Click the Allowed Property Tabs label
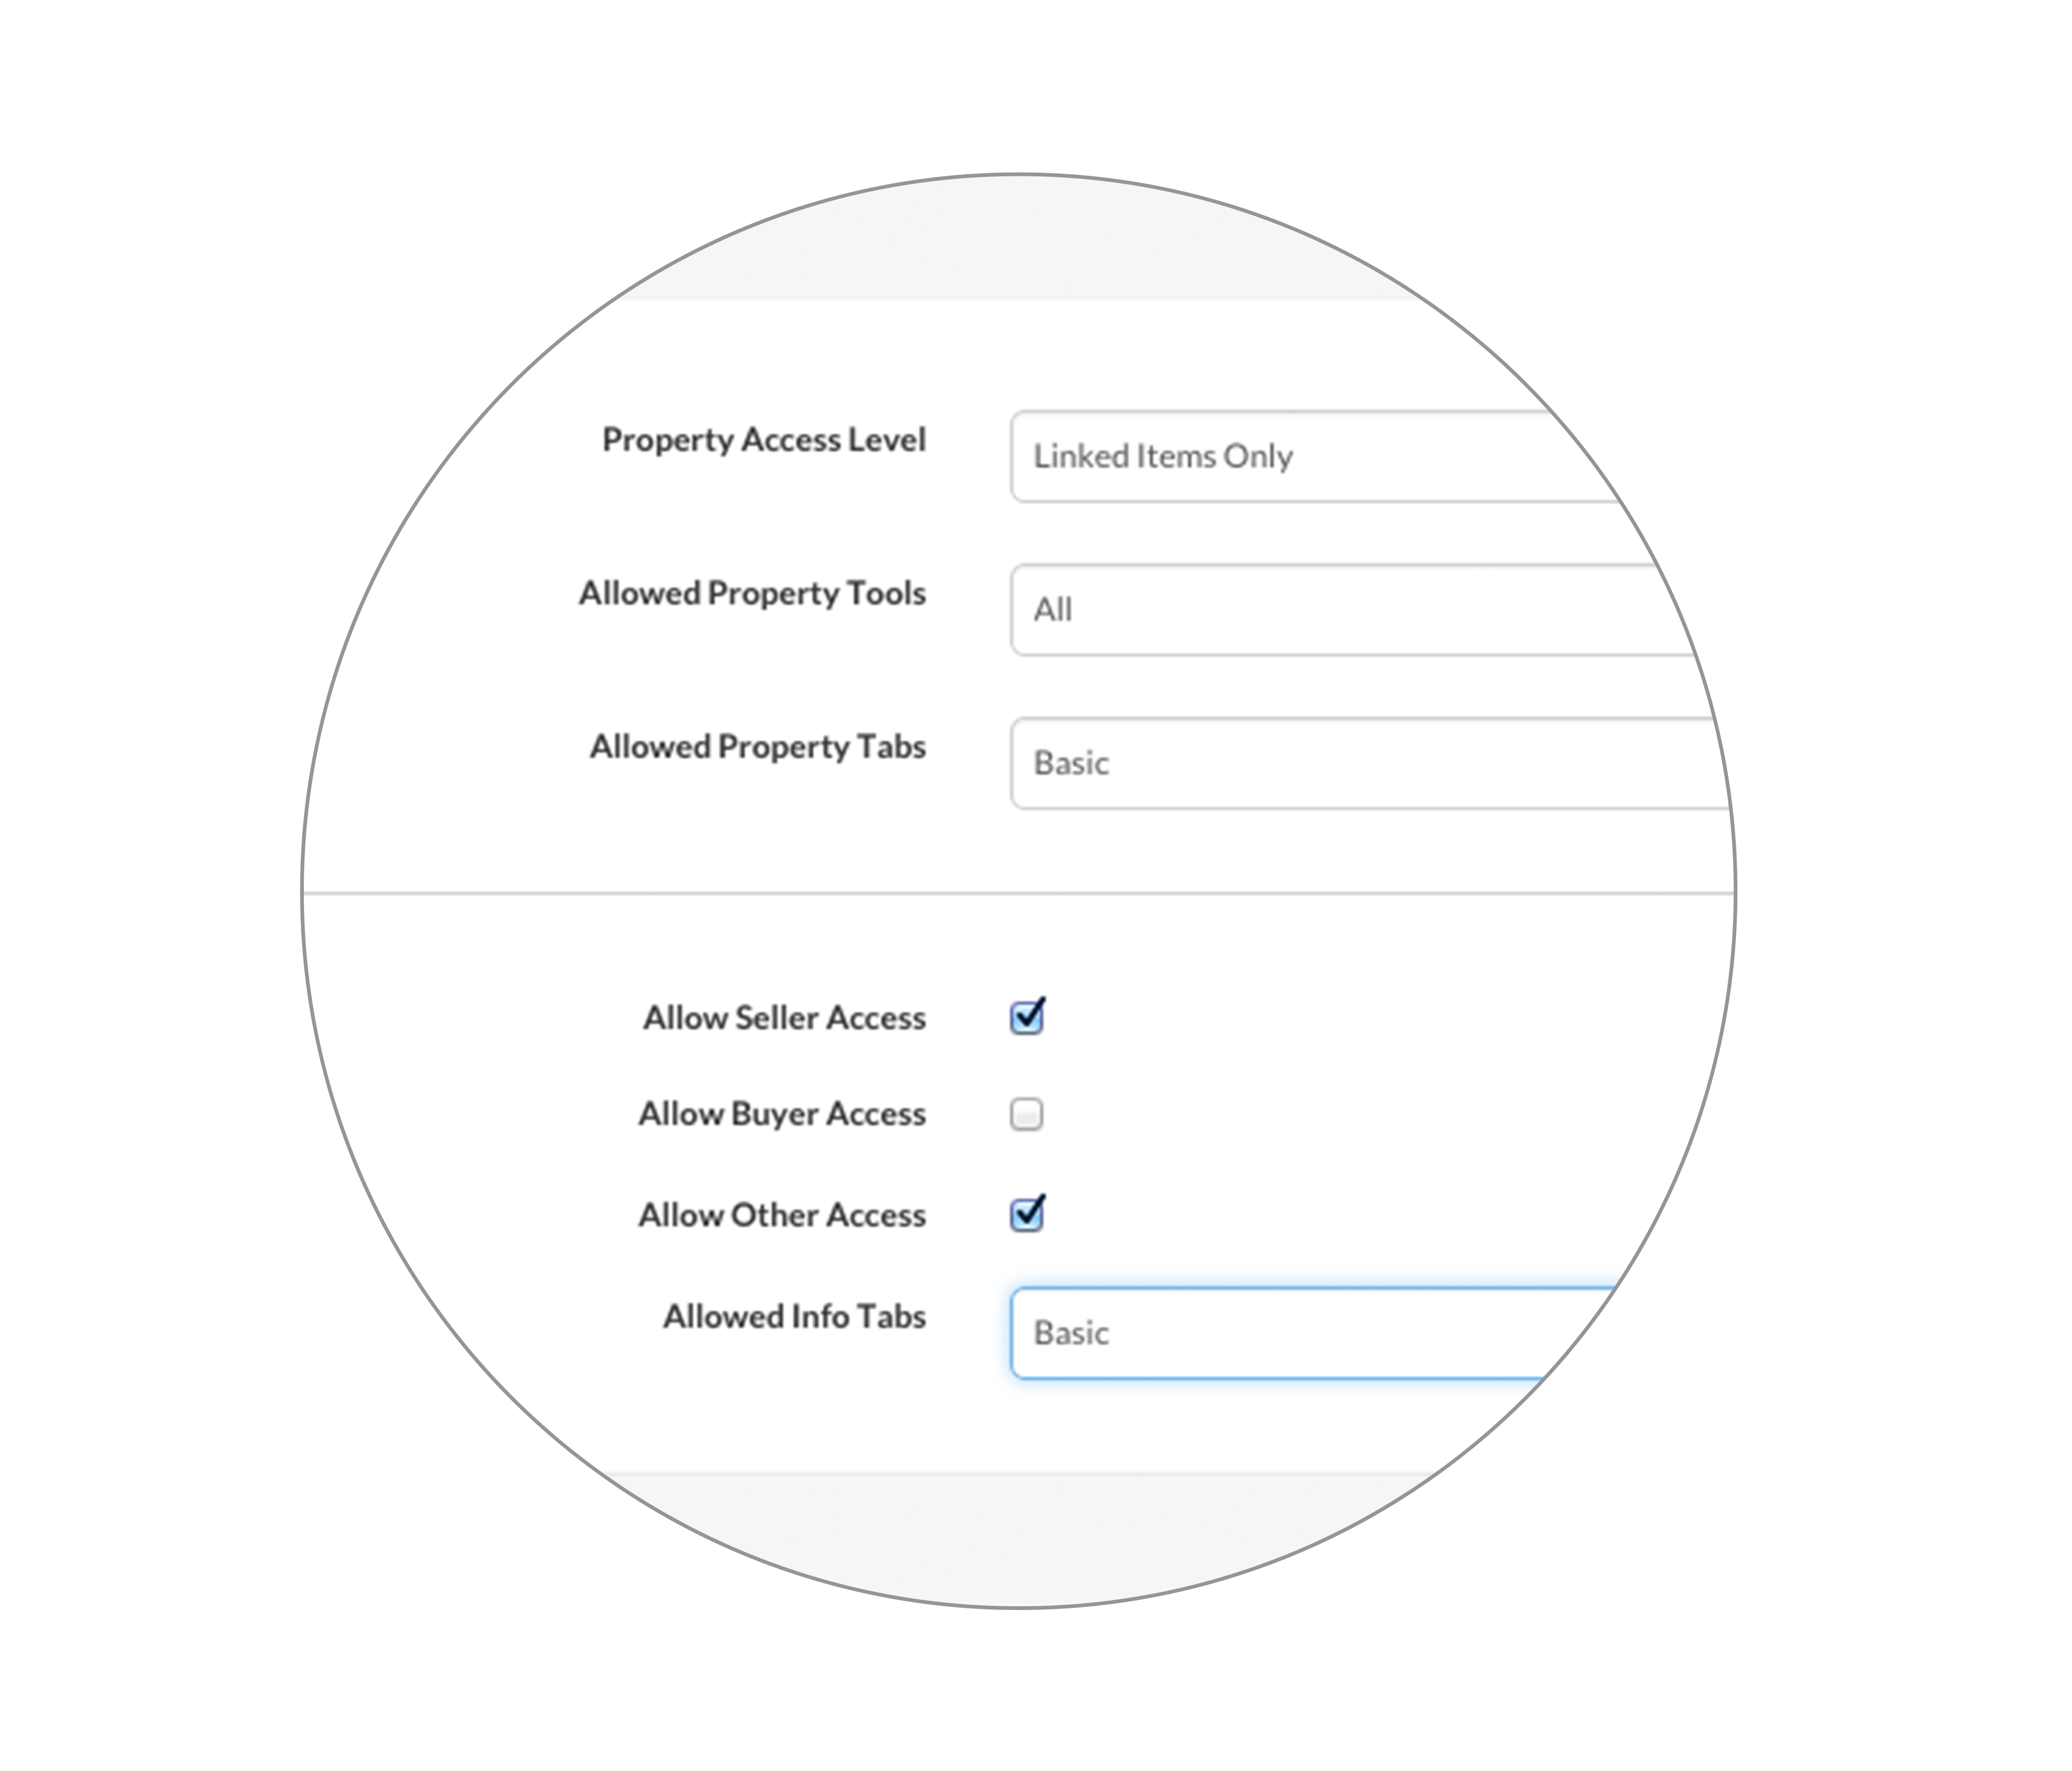 [x=758, y=747]
